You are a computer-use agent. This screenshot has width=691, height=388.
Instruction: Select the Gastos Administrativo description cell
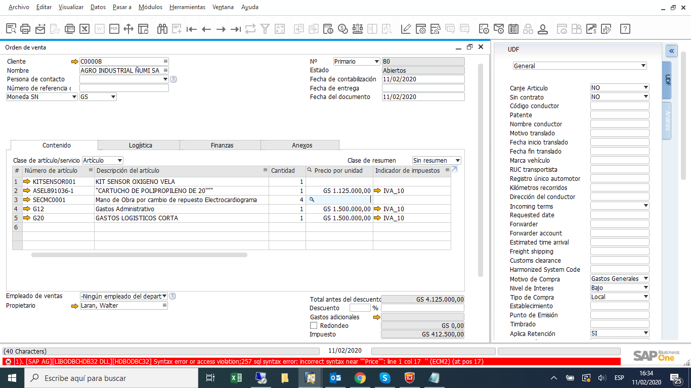tap(181, 209)
